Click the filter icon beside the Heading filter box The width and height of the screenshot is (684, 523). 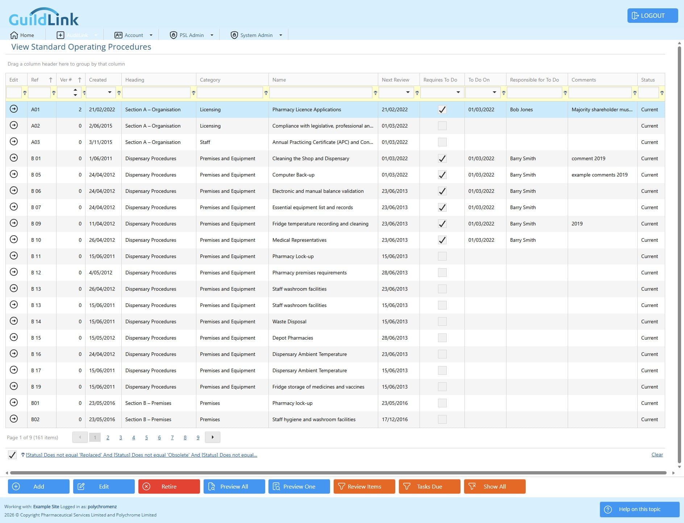[193, 93]
